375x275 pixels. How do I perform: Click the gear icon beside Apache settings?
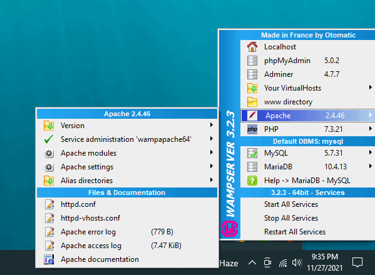pyautogui.click(x=49, y=167)
